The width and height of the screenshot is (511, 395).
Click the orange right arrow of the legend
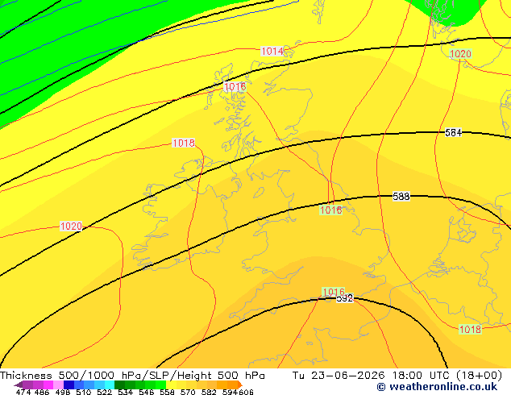tap(240, 385)
